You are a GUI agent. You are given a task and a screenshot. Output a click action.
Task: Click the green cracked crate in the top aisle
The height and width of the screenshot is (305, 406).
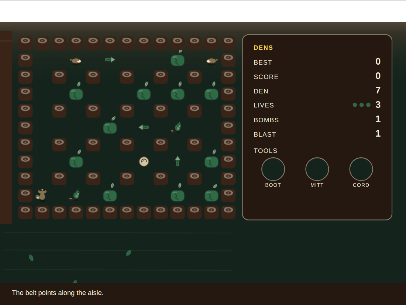coord(178,60)
